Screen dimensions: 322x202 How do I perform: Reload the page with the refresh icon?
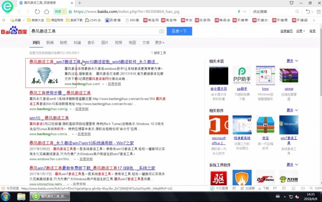[37, 12]
